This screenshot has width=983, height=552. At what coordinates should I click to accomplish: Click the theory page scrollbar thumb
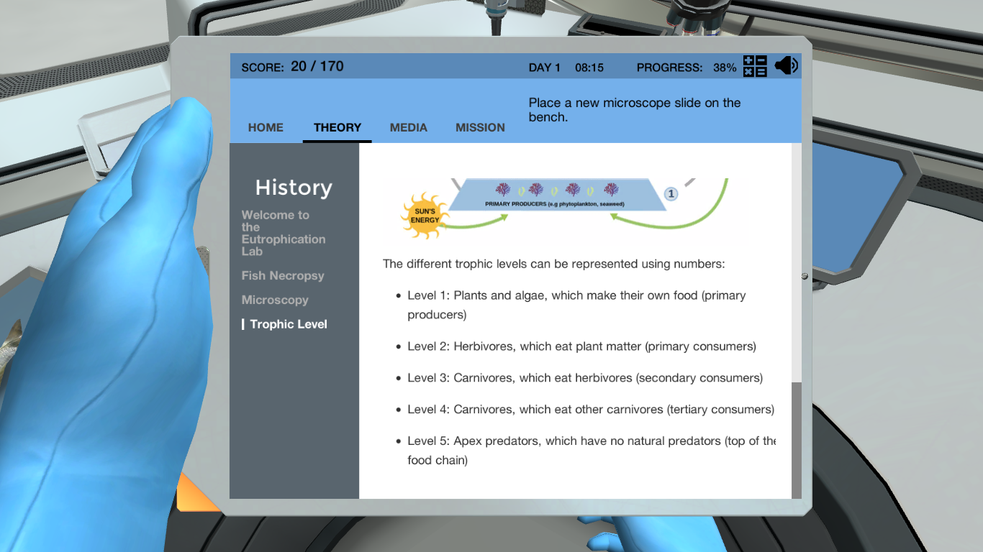point(796,440)
